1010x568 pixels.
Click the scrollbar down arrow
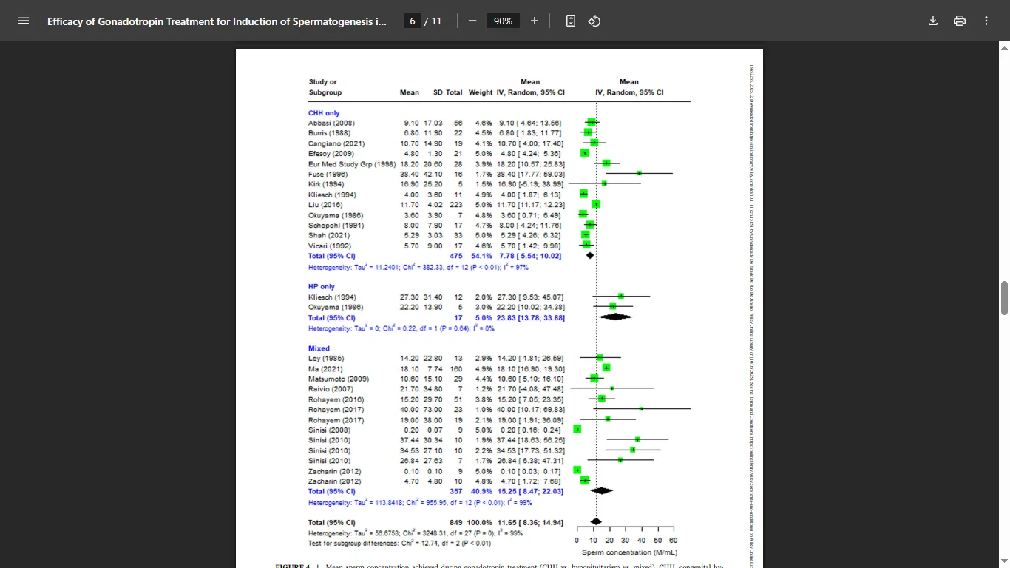pos(1004,562)
